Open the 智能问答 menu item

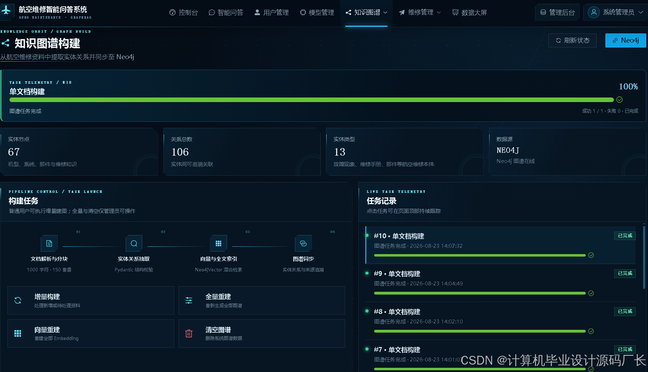click(x=226, y=13)
